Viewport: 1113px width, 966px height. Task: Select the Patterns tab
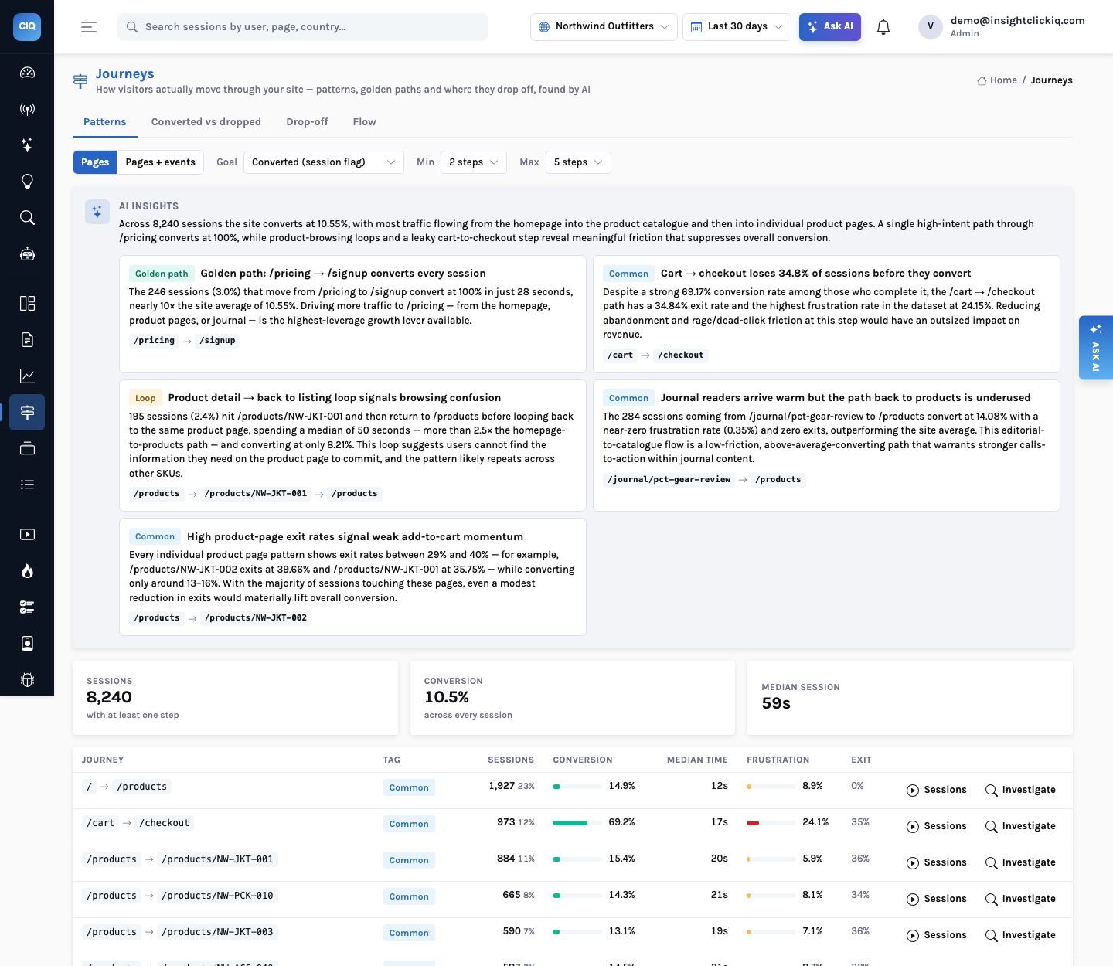(x=105, y=122)
